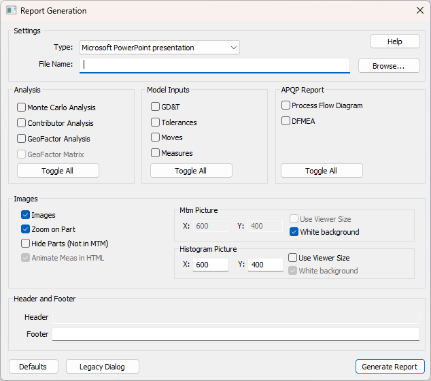Toggle All in the APQP Report group

coord(322,171)
